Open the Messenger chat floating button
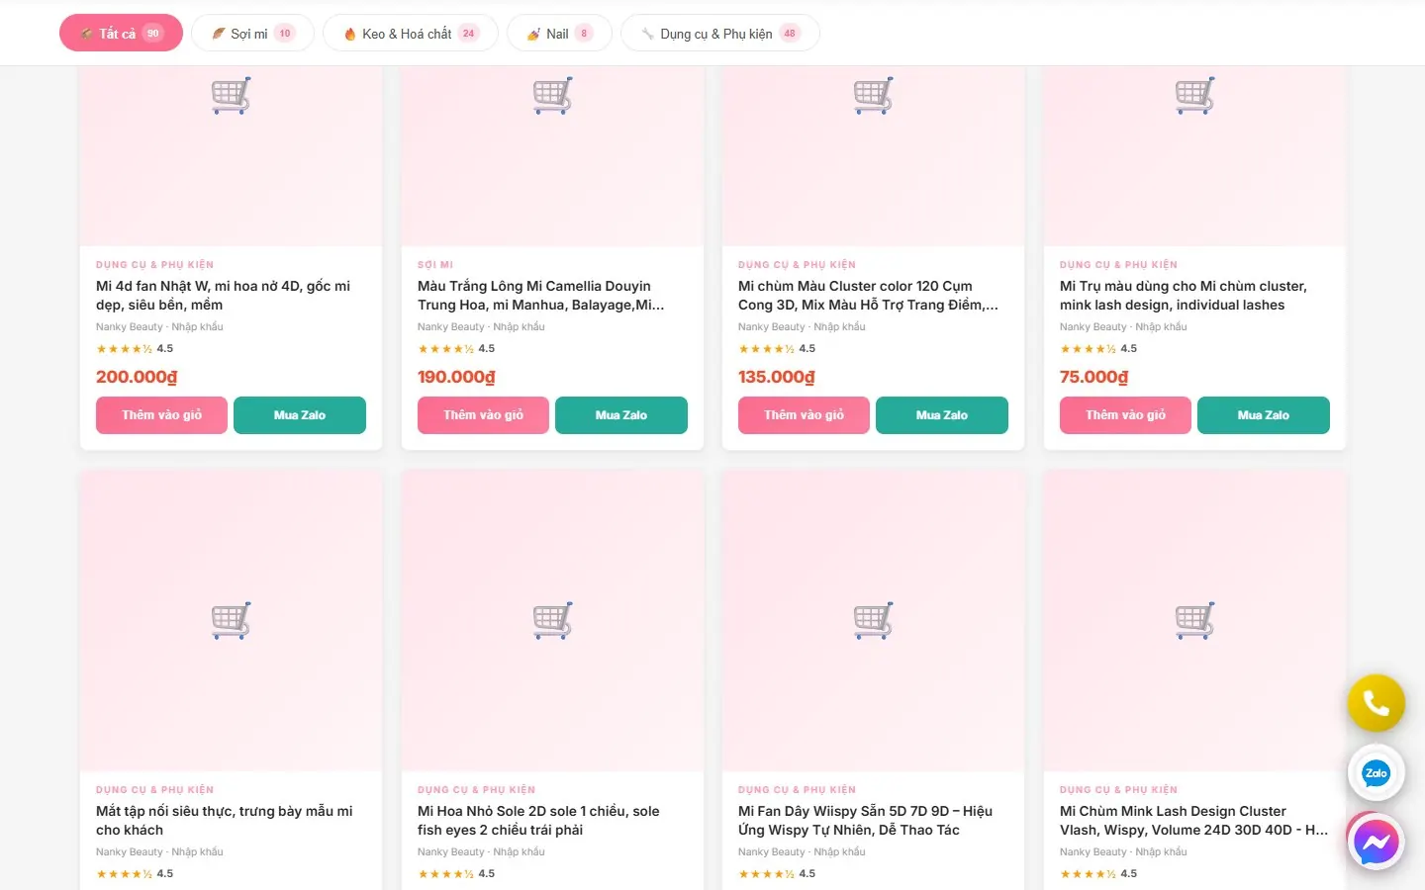This screenshot has width=1425, height=890. pyautogui.click(x=1376, y=843)
